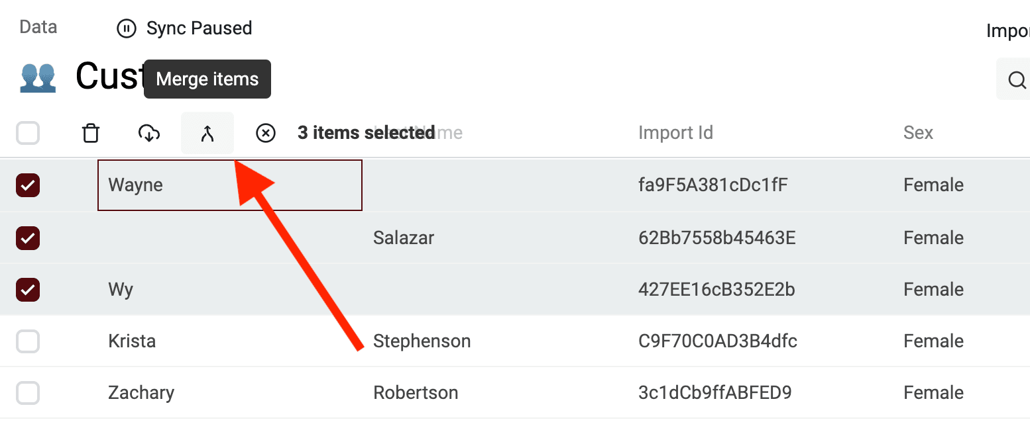Open the Data menu
Image resolution: width=1030 pixels, height=432 pixels.
(37, 26)
